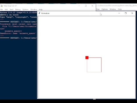Click the NameError line in the shell
The image size is (137, 103).
pos(18,33)
